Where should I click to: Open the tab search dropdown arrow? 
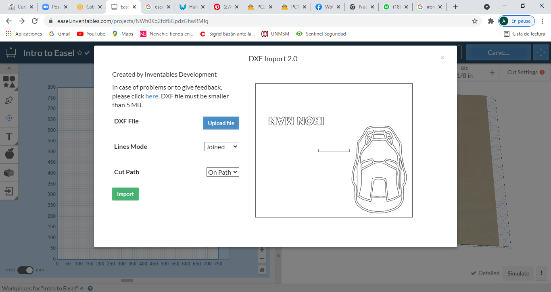coord(487,7)
